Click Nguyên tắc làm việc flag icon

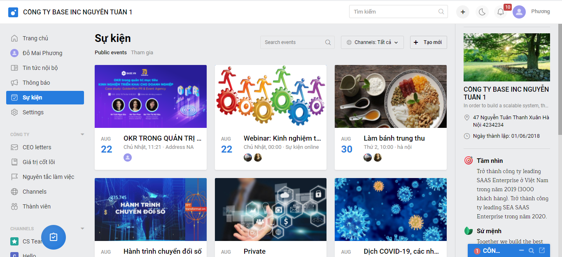pyautogui.click(x=14, y=177)
